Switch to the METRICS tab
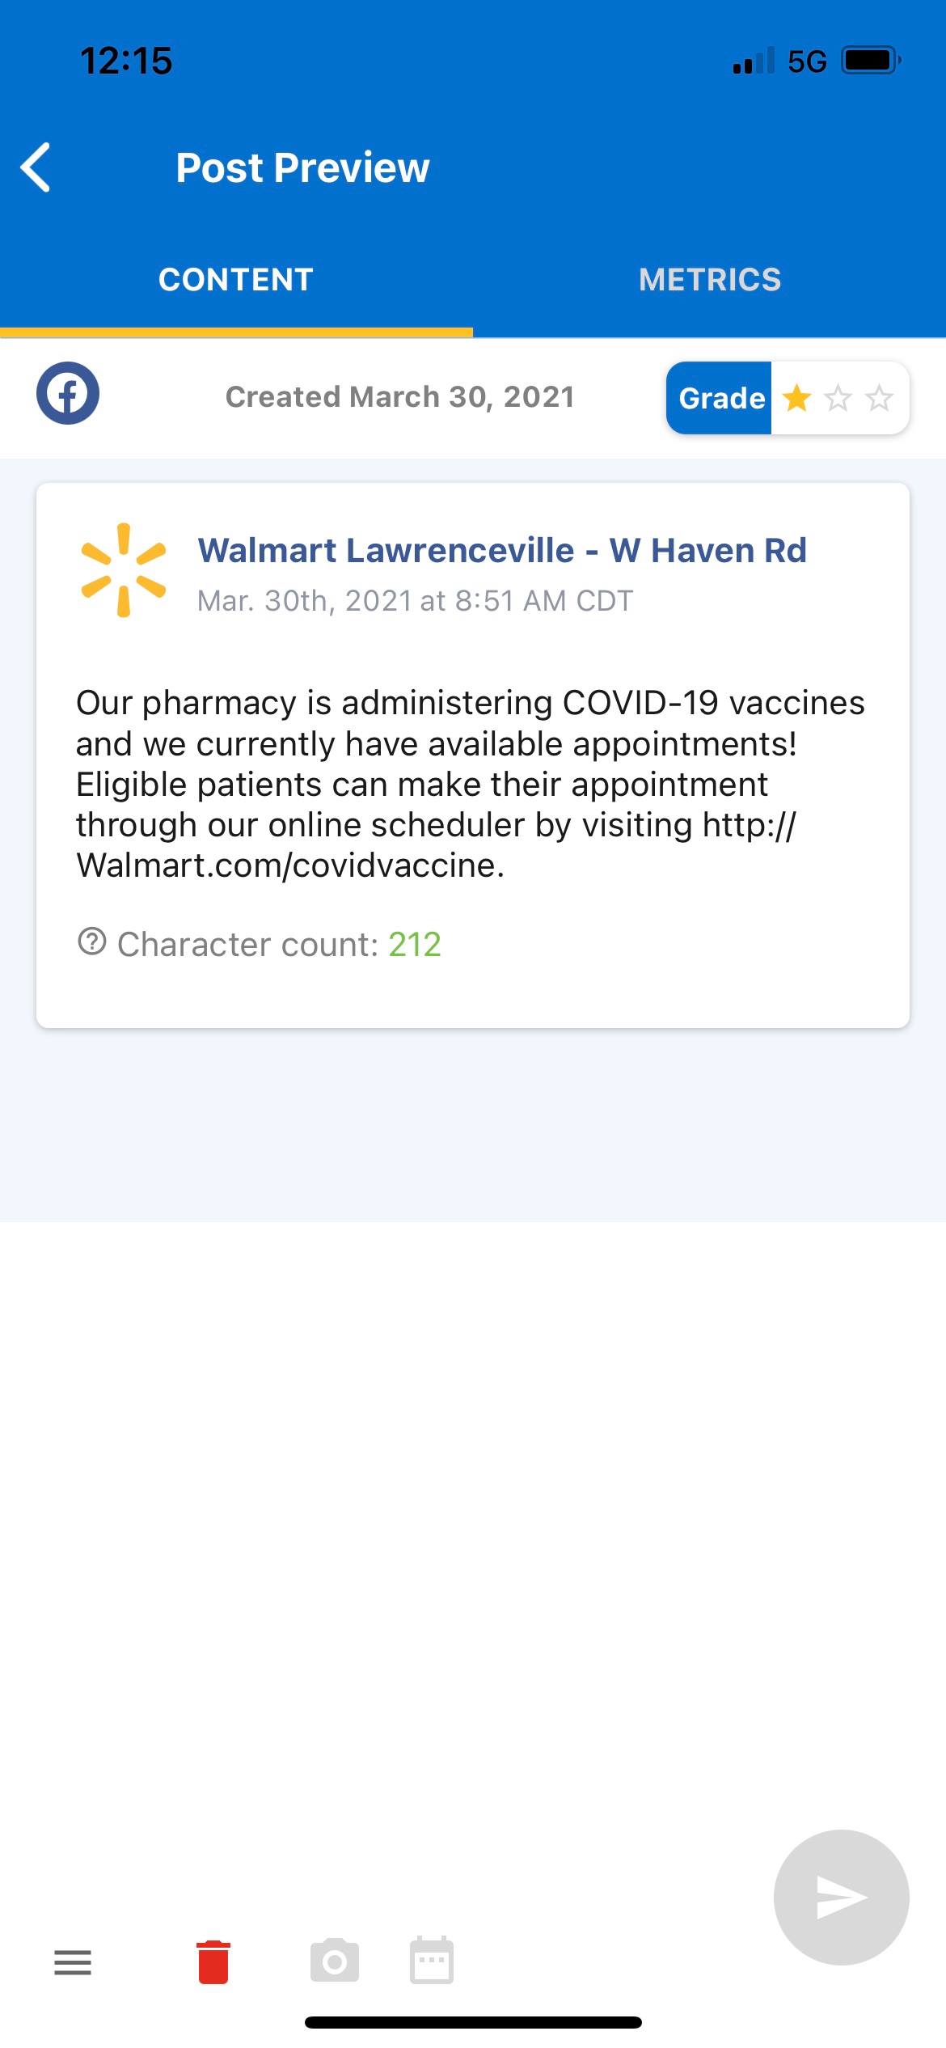This screenshot has height=2048, width=946. click(x=709, y=280)
